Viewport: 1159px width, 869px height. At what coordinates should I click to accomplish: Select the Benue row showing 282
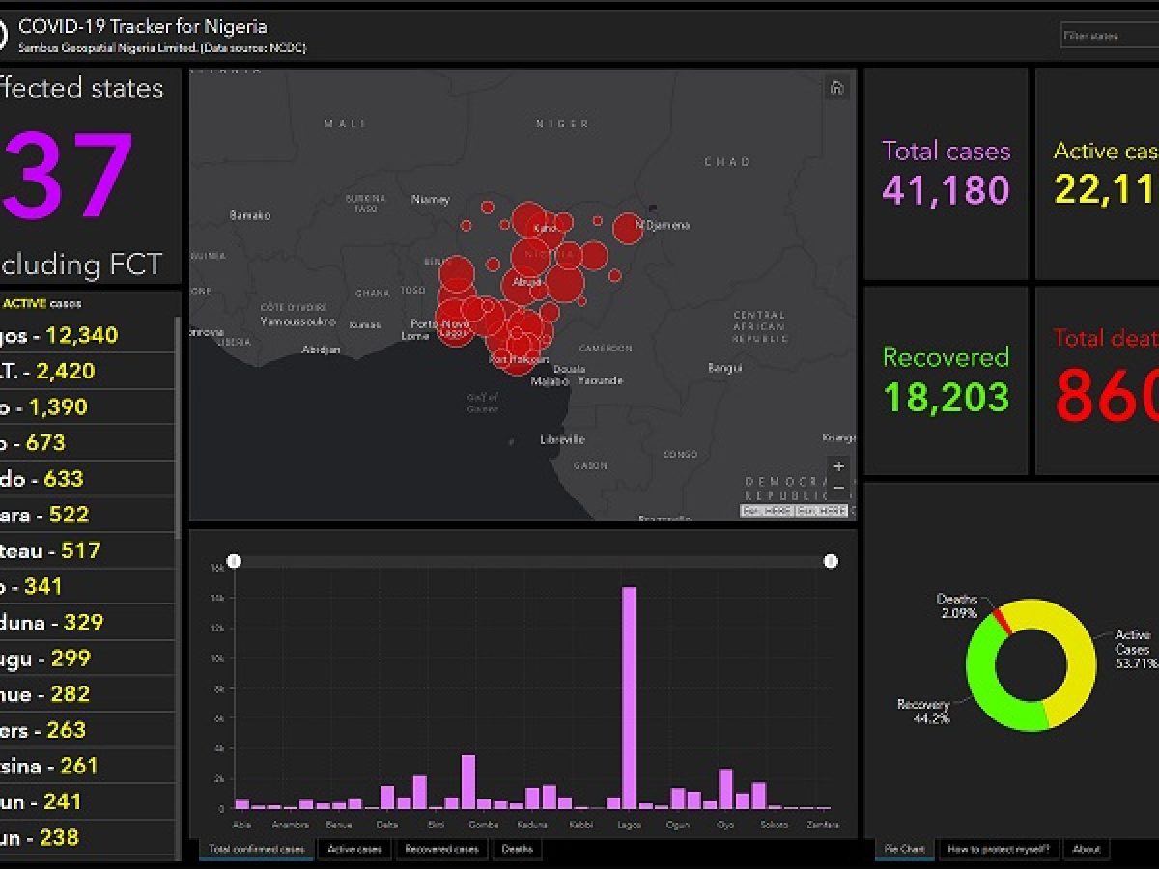87,693
